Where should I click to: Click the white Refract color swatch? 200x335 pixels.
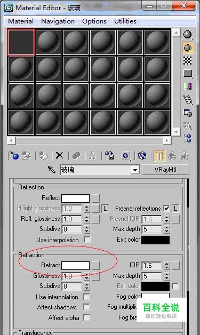[75, 266]
